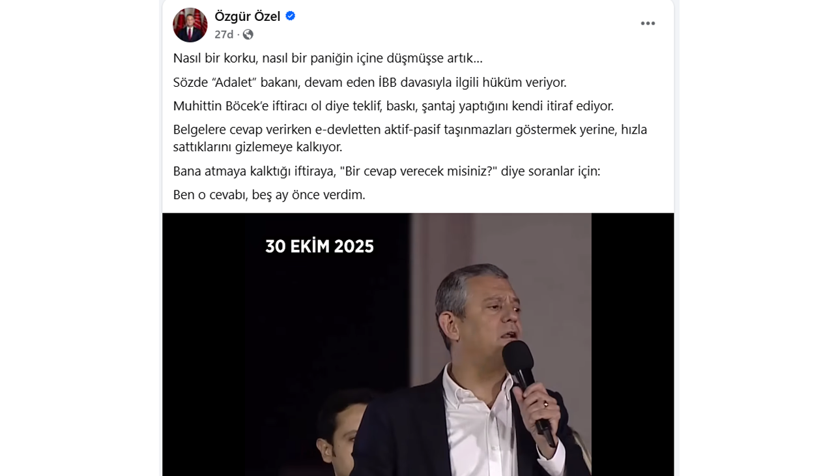Click the line starting 'Belgelere cevap verirken'

pos(410,129)
